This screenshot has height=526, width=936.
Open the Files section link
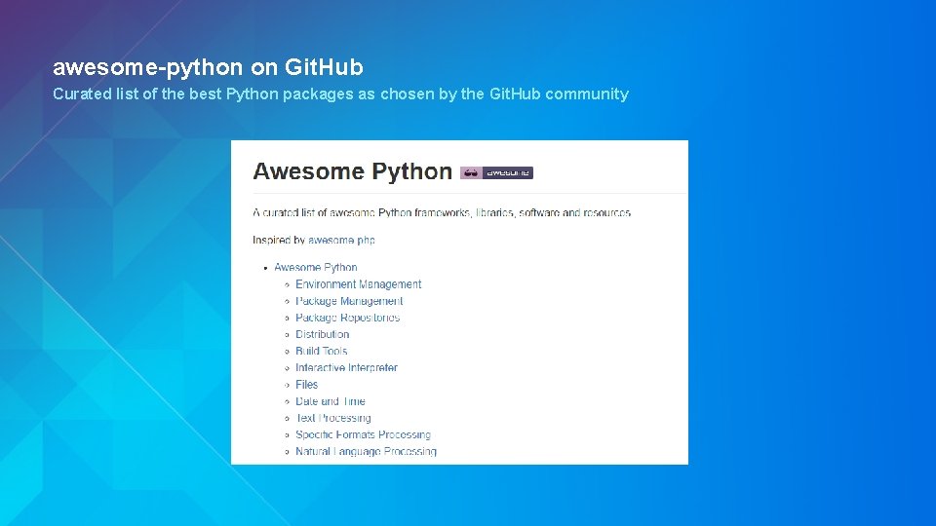(x=307, y=384)
